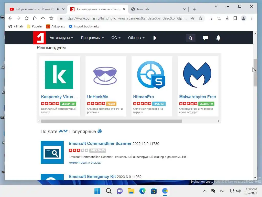Screen dimensions: 262x197
Task: Open Emsisoft Emergency Kit link
Action: pos(92,176)
